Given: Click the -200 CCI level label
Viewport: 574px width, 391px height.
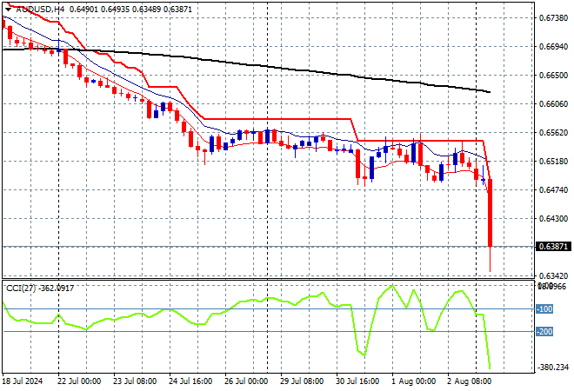Looking at the screenshot, I should pyautogui.click(x=544, y=332).
